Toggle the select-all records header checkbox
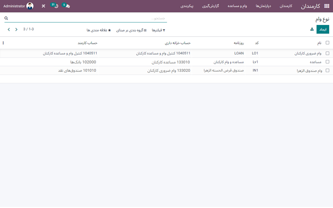The image size is (333, 208). point(328,42)
